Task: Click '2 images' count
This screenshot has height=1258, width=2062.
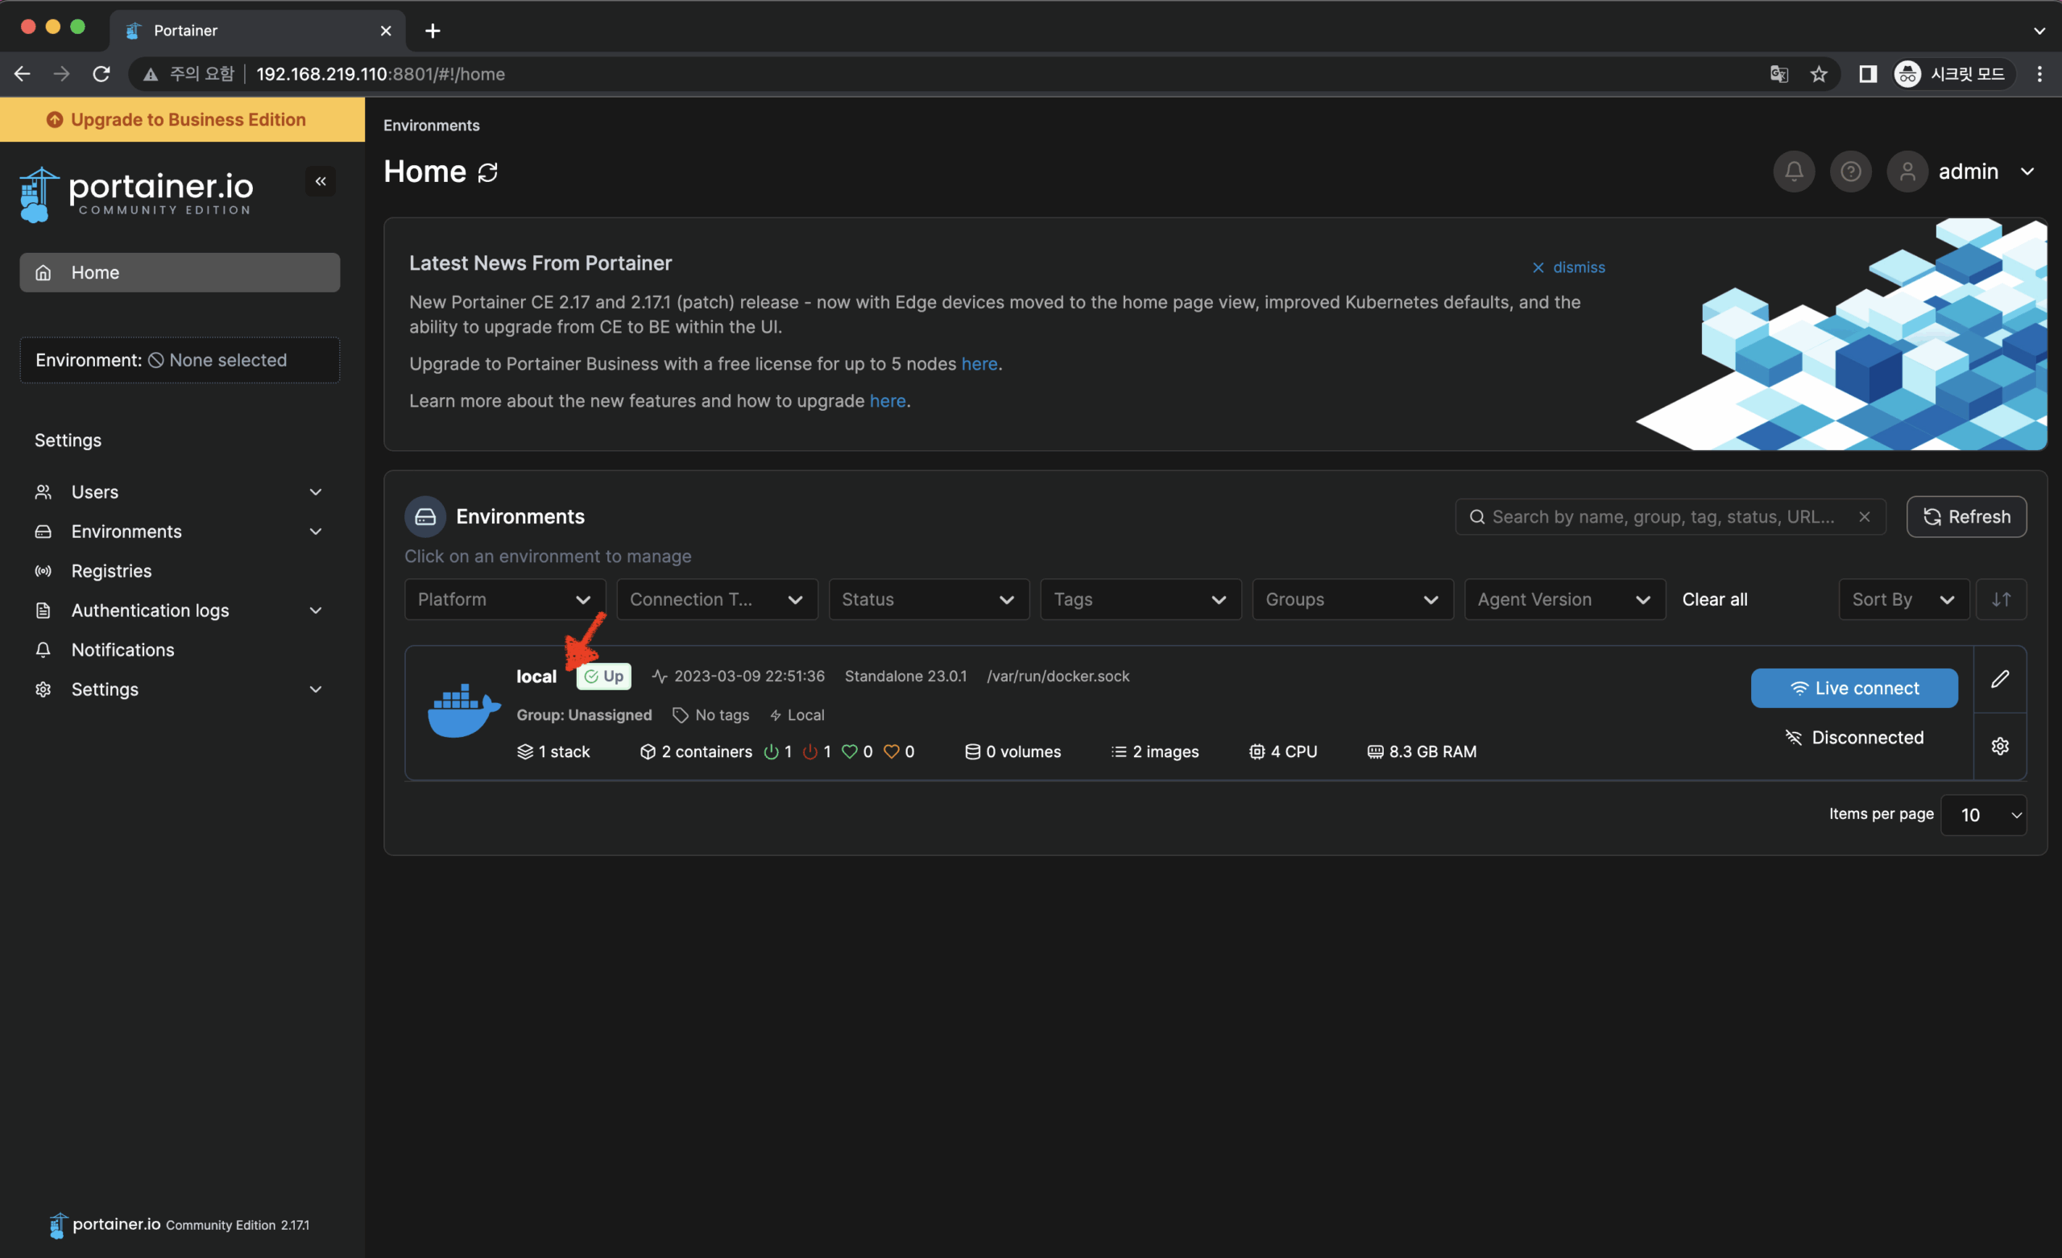Action: click(x=1155, y=751)
